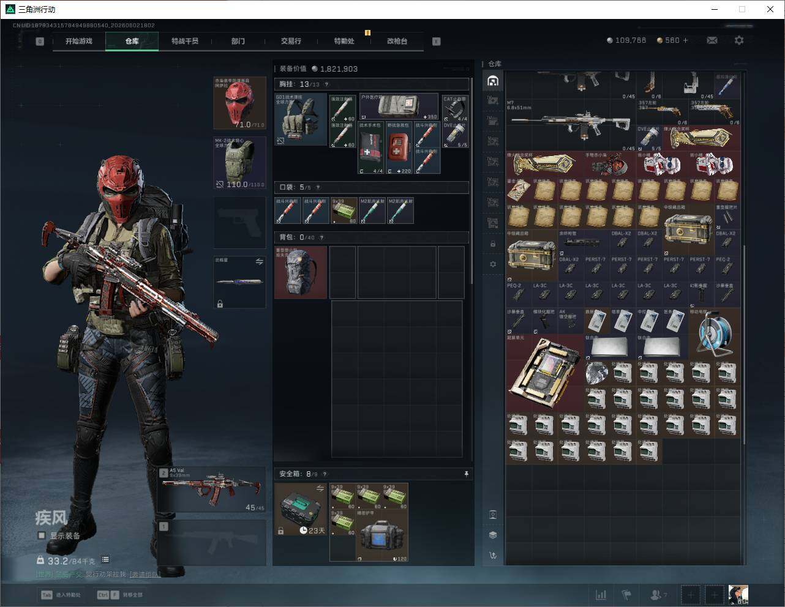Click the 邀请组队 link in chat
The width and height of the screenshot is (785, 607).
coord(145,574)
